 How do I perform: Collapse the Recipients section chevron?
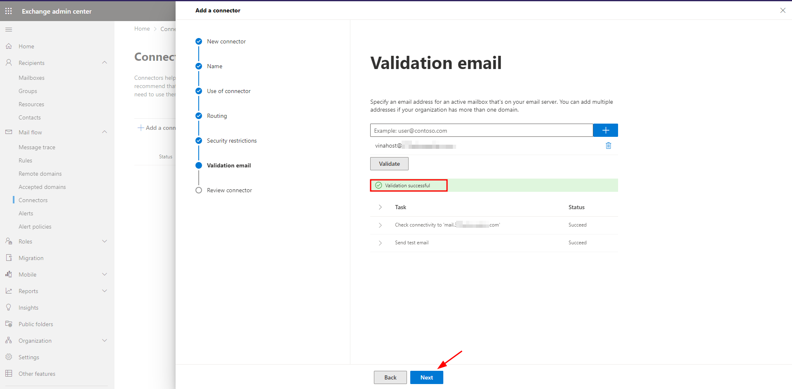coord(105,63)
